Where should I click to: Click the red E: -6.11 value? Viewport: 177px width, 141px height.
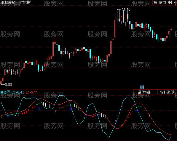(x=31, y=92)
